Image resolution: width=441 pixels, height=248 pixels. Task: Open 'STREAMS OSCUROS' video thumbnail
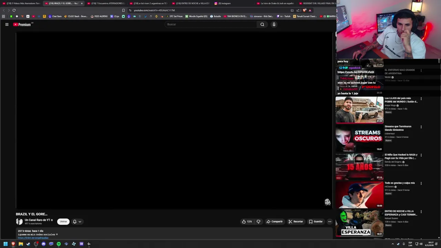pos(359,138)
